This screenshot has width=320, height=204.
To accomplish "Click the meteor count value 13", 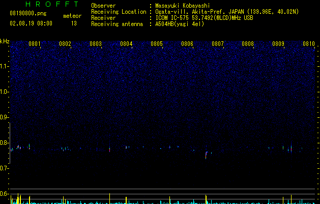I will coord(74,23).
